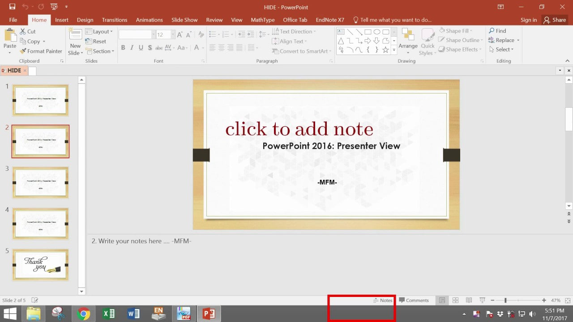
Task: Zoom out with the minus button
Action: click(492, 301)
